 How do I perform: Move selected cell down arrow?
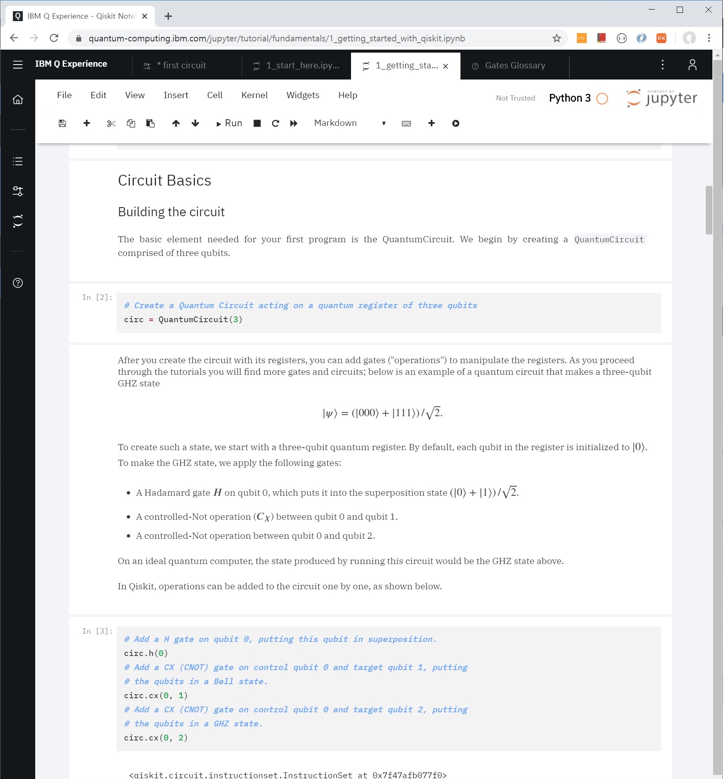[195, 123]
